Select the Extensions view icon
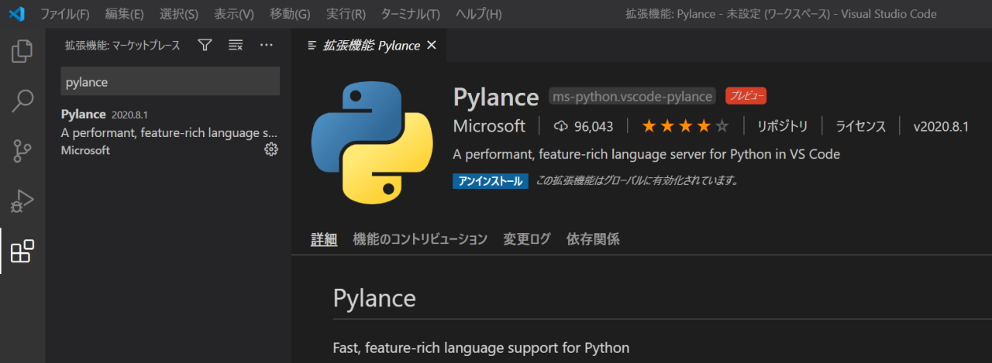The image size is (992, 363). tap(22, 252)
